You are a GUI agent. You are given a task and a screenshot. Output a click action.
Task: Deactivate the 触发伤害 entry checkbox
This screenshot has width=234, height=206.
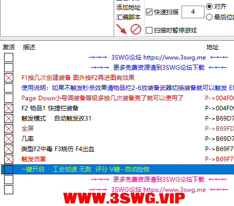(x=9, y=159)
